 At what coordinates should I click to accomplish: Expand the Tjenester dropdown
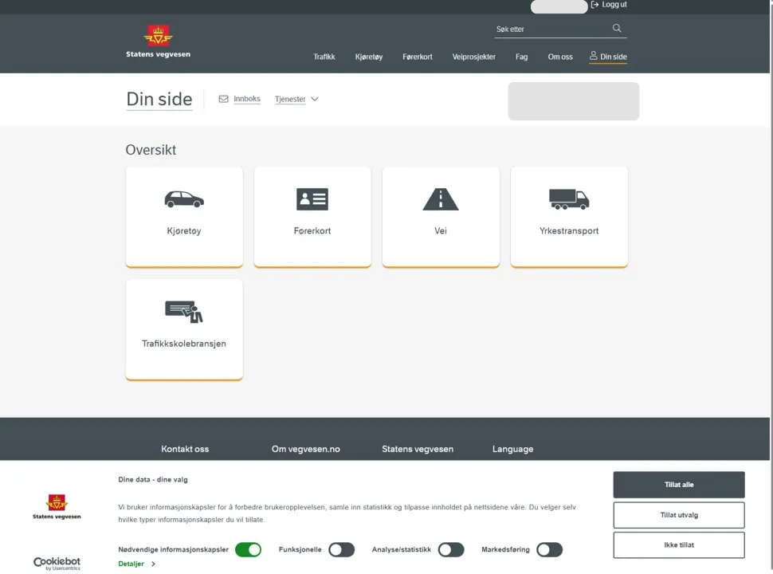(296, 100)
